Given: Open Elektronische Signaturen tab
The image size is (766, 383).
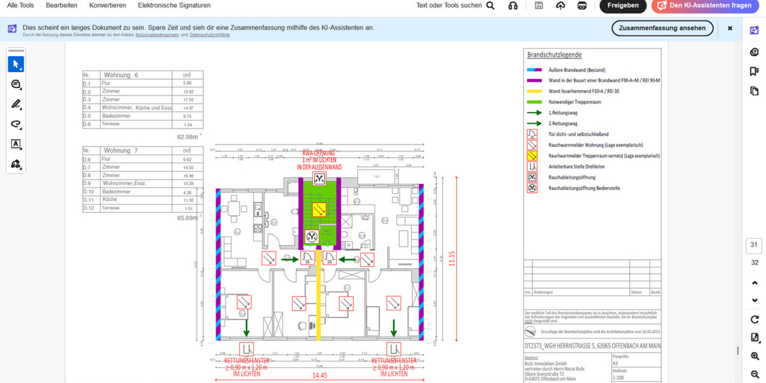Looking at the screenshot, I should tap(174, 5).
